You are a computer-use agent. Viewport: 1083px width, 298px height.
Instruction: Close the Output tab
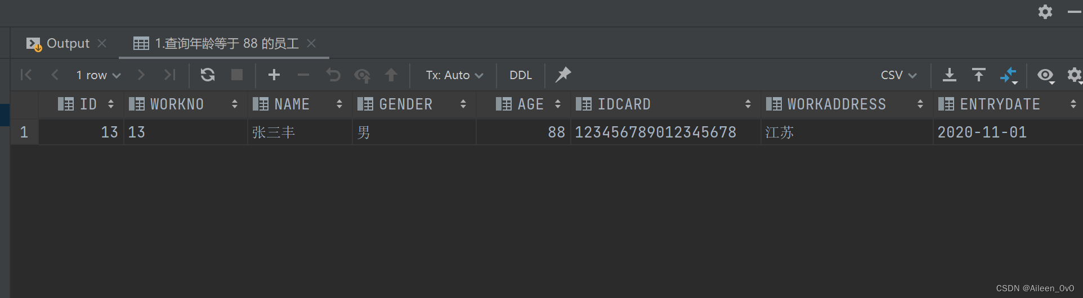coord(102,43)
